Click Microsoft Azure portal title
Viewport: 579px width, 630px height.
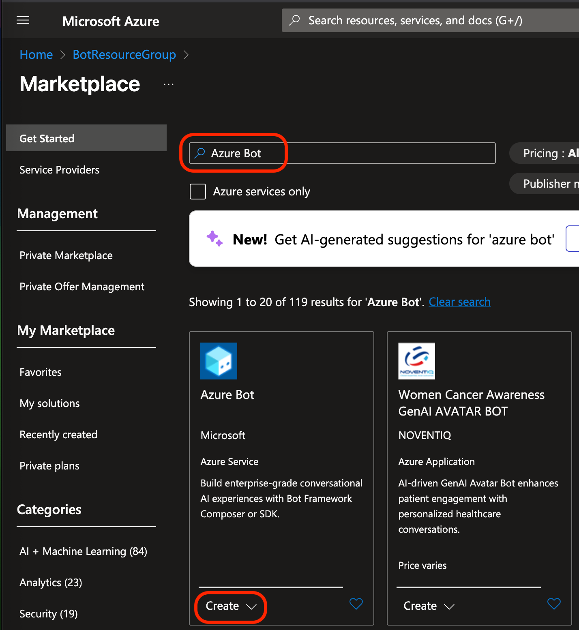point(111,21)
